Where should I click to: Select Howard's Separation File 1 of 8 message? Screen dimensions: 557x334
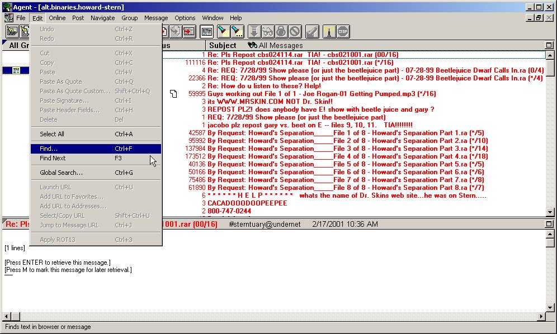346,133
